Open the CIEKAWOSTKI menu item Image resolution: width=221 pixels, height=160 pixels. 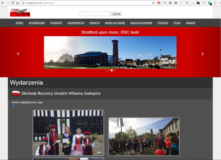[76, 23]
